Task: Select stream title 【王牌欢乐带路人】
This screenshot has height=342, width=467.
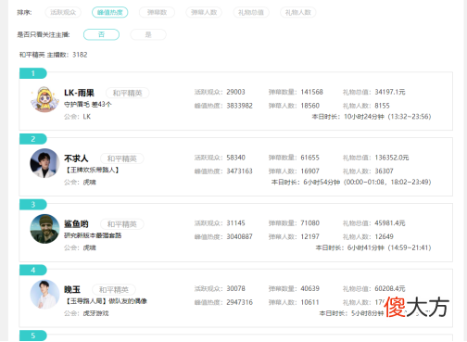Action: point(92,170)
